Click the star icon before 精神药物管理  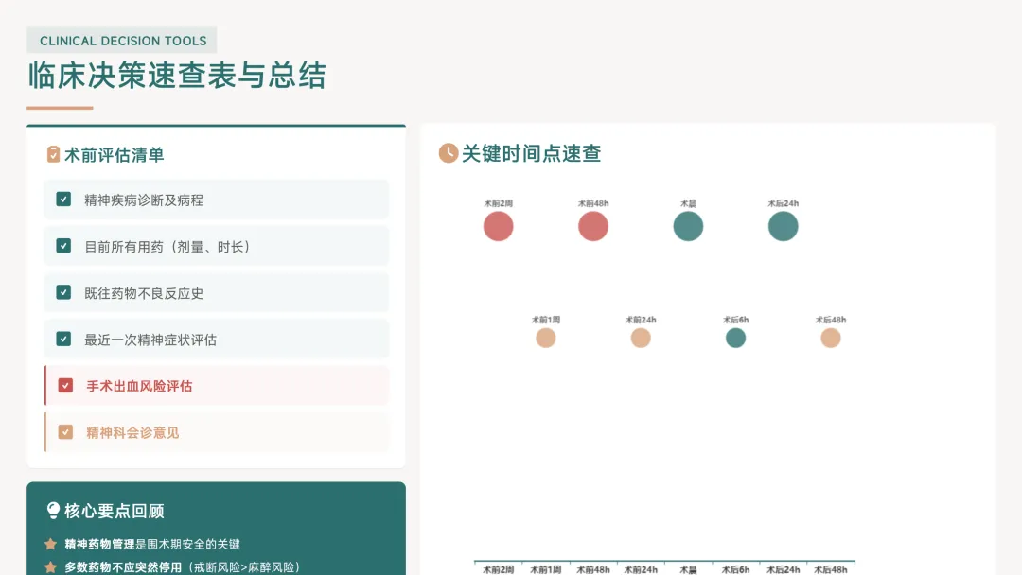[50, 544]
